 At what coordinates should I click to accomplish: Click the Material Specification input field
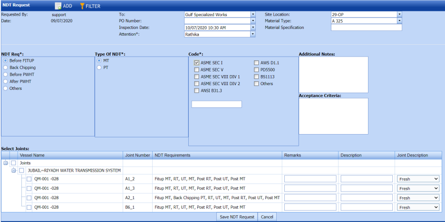[x=366, y=28]
